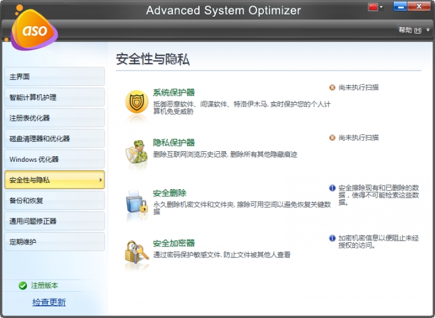Click the 安全加密器 title link
The height and width of the screenshot is (318, 435).
pos(174,243)
